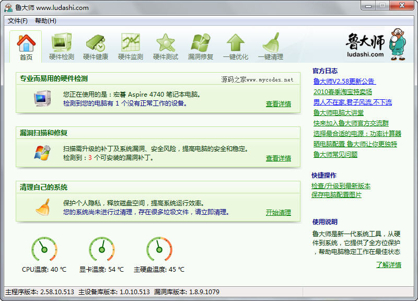The image size is (418, 301).
Task: Open 硬件检测 hardware detection icon
Action: (61, 42)
